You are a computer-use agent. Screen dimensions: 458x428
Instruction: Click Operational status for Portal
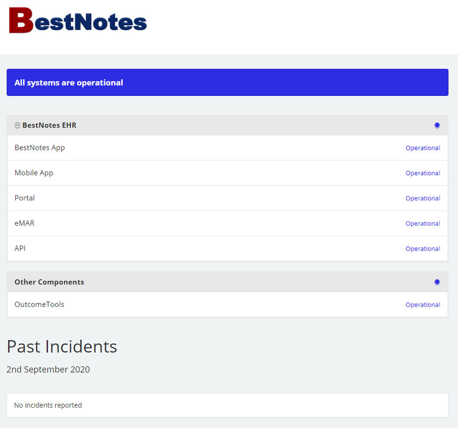click(423, 198)
